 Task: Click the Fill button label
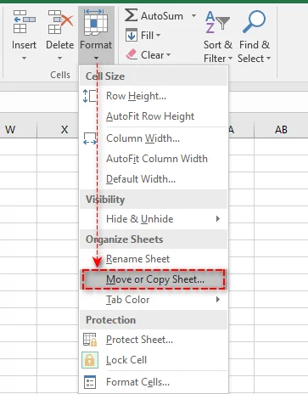[147, 36]
